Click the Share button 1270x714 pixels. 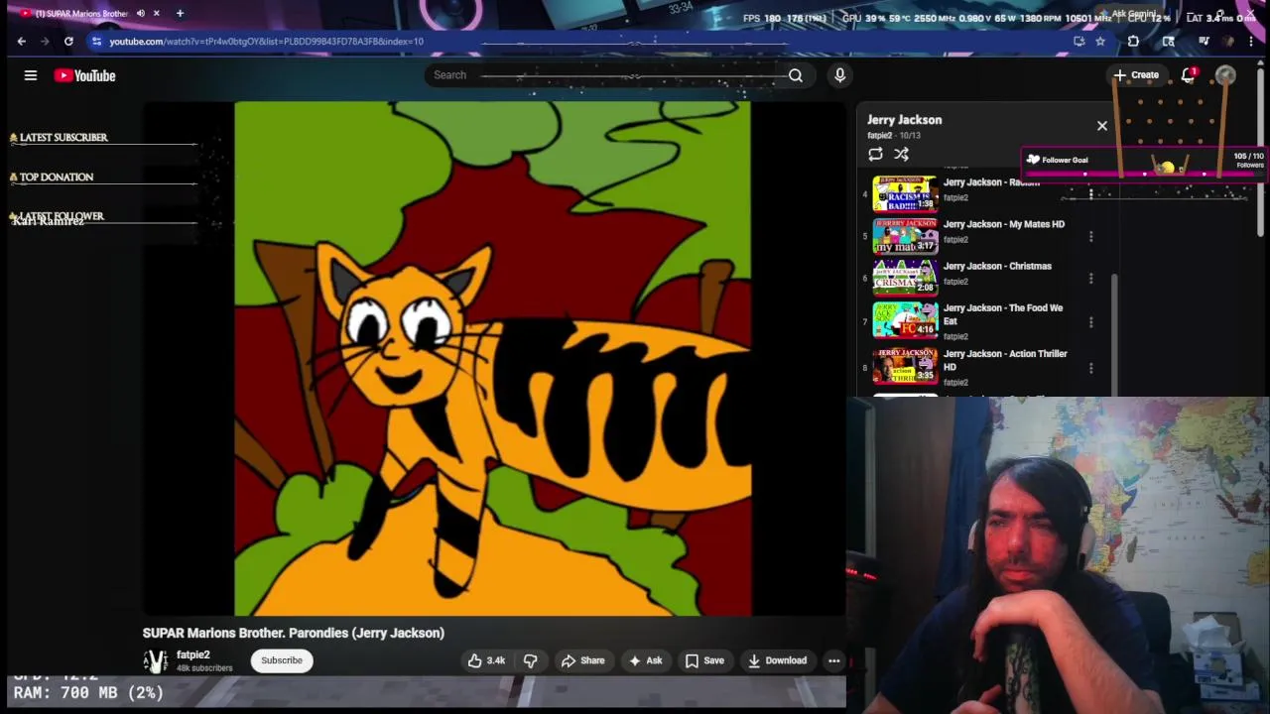click(582, 660)
